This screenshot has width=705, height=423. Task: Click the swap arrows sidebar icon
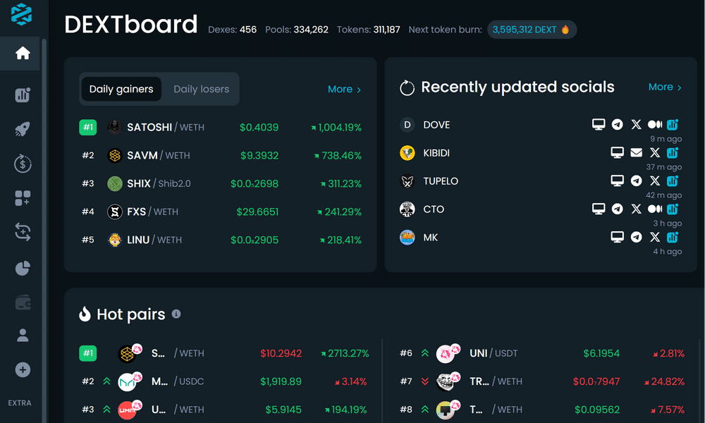point(23,232)
